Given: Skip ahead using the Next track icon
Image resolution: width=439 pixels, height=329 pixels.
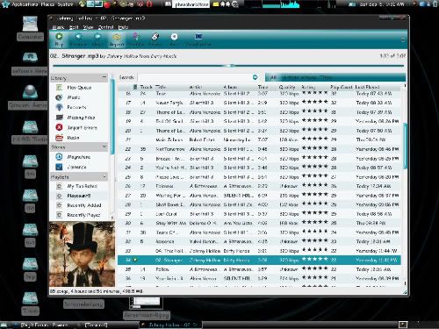Looking at the screenshot, I should [97, 39].
